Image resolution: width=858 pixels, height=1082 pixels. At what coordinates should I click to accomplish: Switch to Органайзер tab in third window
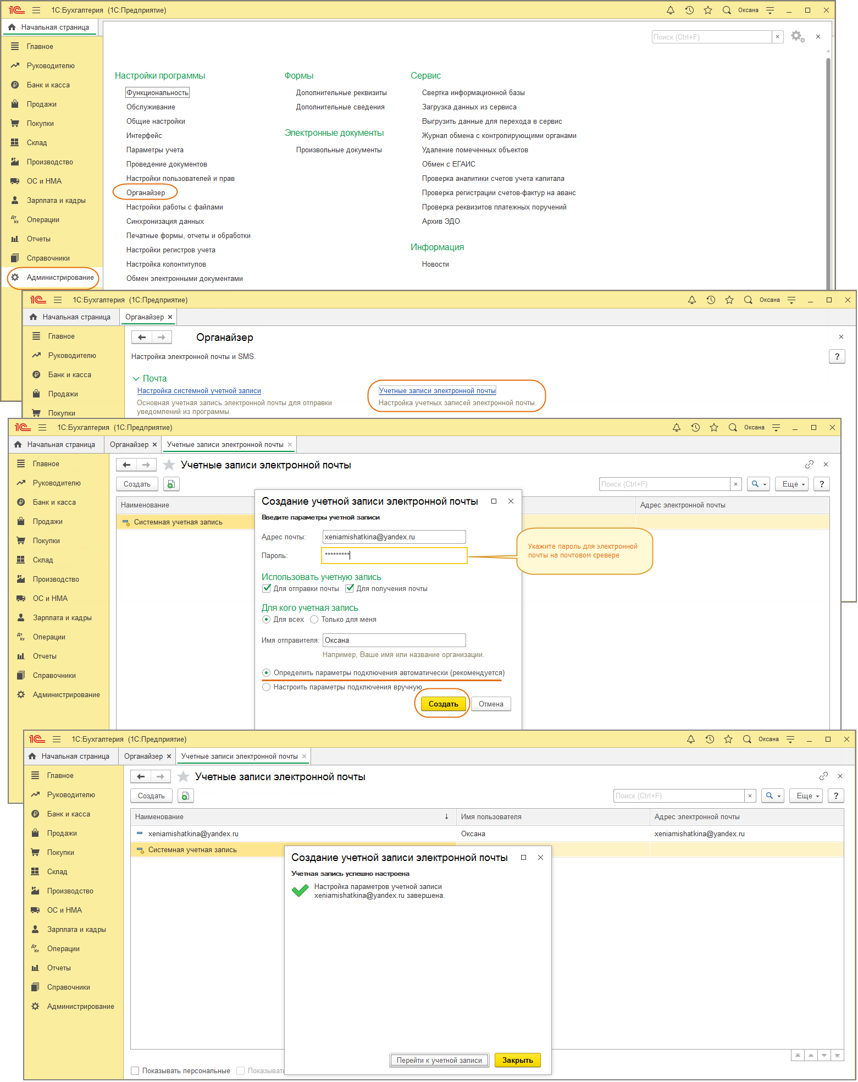coord(129,444)
